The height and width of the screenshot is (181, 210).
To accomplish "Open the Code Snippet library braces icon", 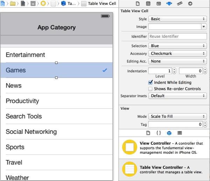I will coord(159,133).
